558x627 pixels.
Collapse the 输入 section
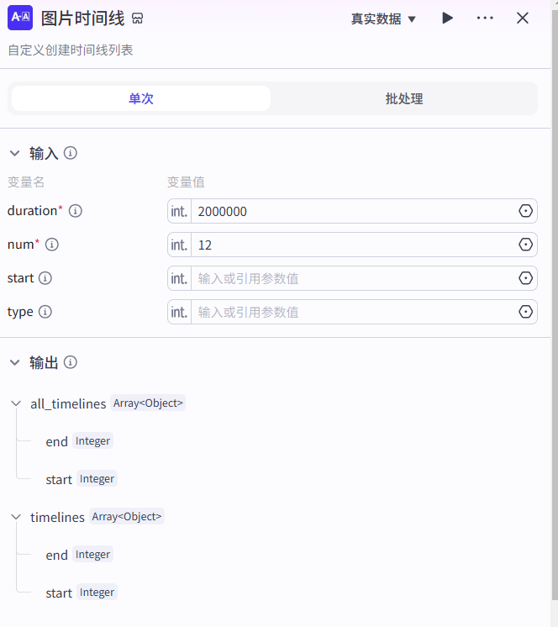tap(14, 153)
